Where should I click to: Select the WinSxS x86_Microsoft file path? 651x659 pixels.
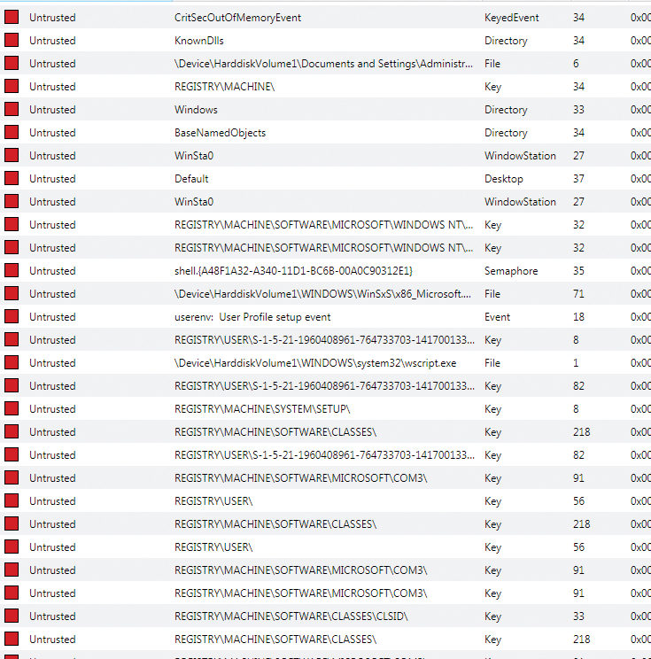click(324, 294)
